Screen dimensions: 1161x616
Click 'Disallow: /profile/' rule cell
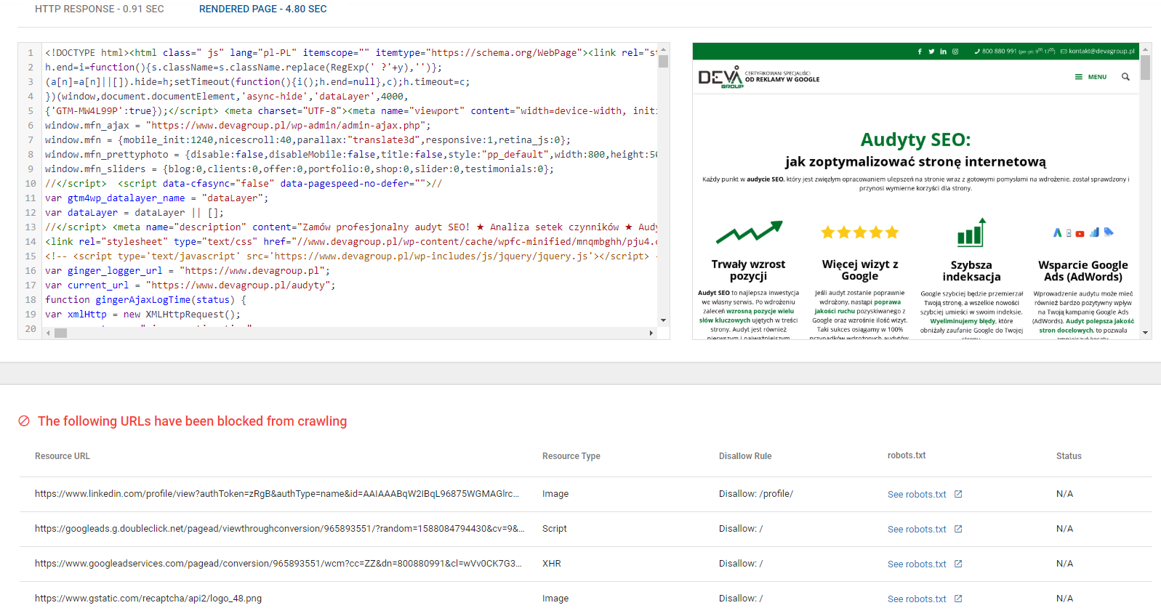click(x=756, y=494)
